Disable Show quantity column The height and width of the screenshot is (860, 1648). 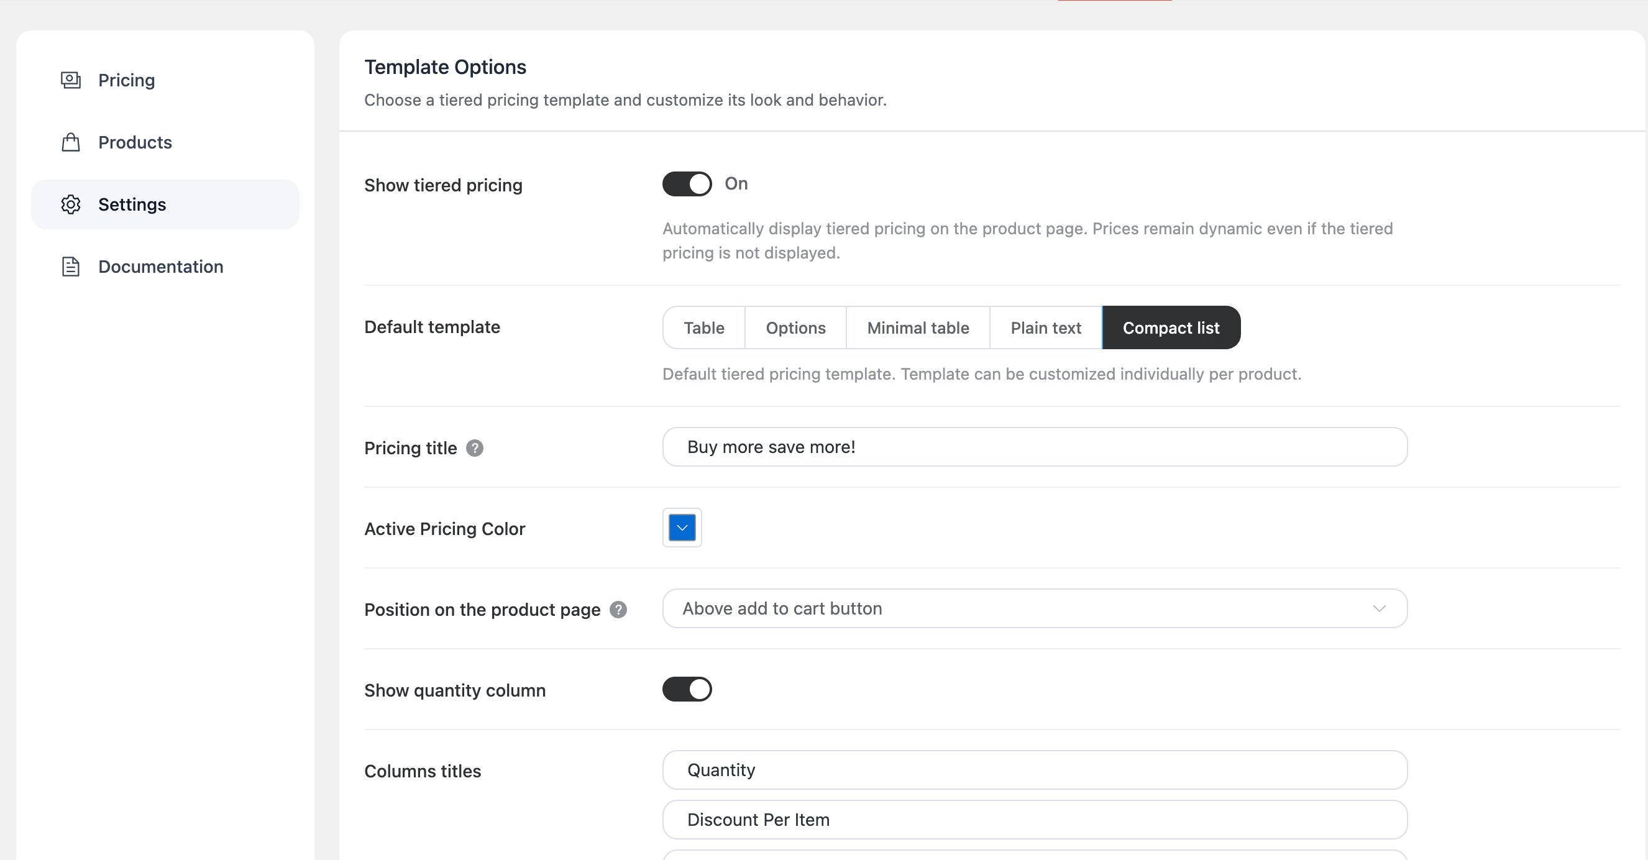click(687, 689)
